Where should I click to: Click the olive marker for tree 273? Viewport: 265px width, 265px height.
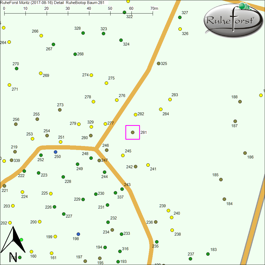coord(60,110)
